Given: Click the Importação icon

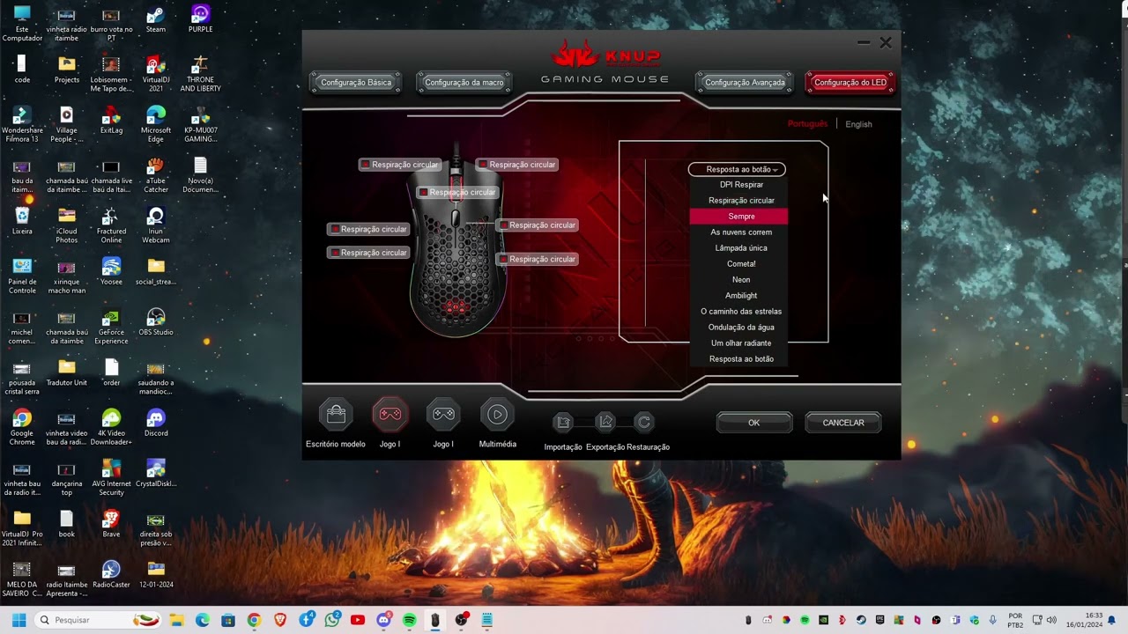Looking at the screenshot, I should pyautogui.click(x=564, y=423).
